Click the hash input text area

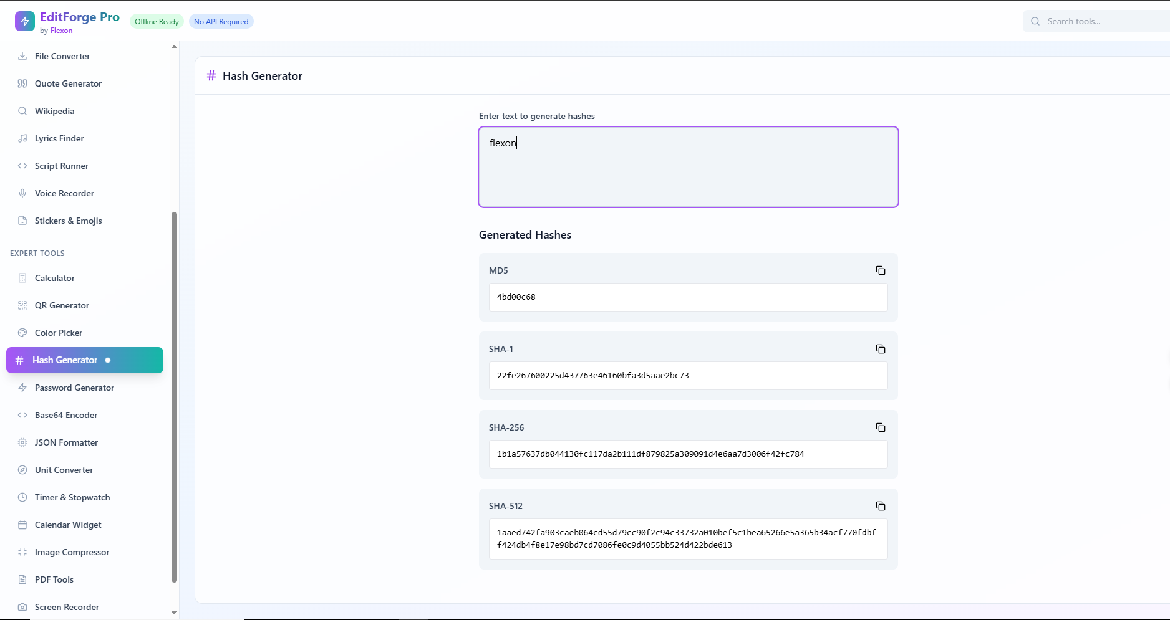[689, 167]
